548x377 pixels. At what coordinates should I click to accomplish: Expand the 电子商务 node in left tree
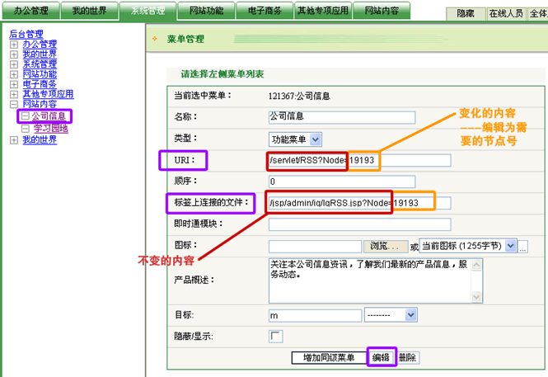(x=14, y=84)
